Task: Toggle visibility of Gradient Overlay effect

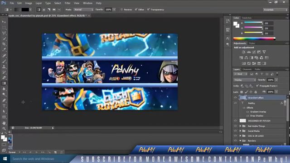Action: pyautogui.click(x=248, y=112)
